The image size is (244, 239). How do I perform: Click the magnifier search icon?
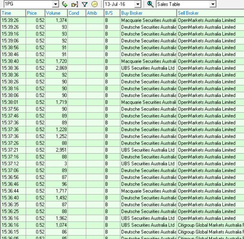[x=150, y=4]
